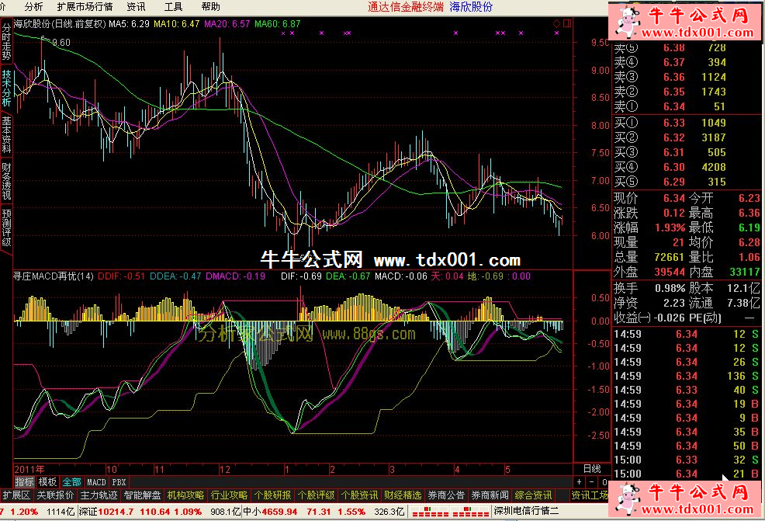Click the 换手 0.98% value
The width and height of the screenshot is (765, 521).
pos(670,288)
